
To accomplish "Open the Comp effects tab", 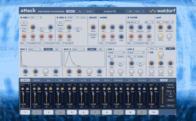I will pos(152,48).
